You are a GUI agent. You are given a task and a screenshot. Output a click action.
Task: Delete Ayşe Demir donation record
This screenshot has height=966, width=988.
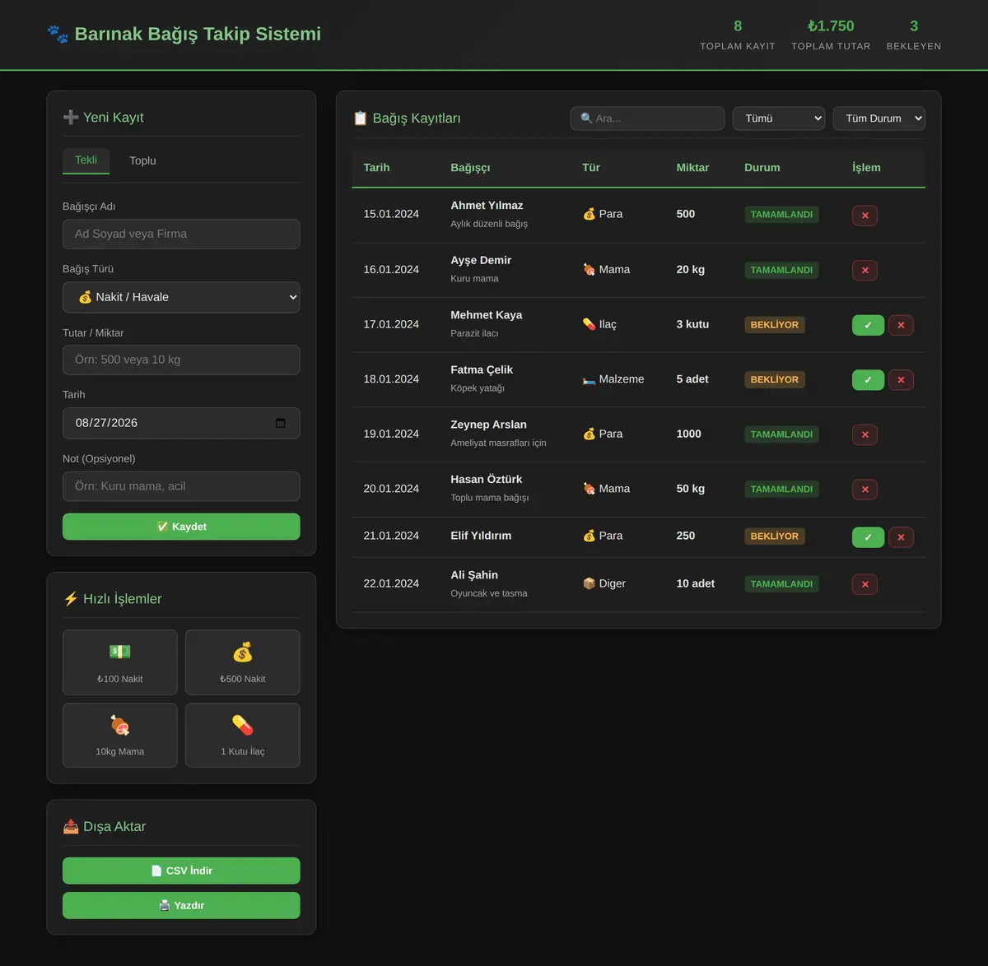[x=864, y=270]
